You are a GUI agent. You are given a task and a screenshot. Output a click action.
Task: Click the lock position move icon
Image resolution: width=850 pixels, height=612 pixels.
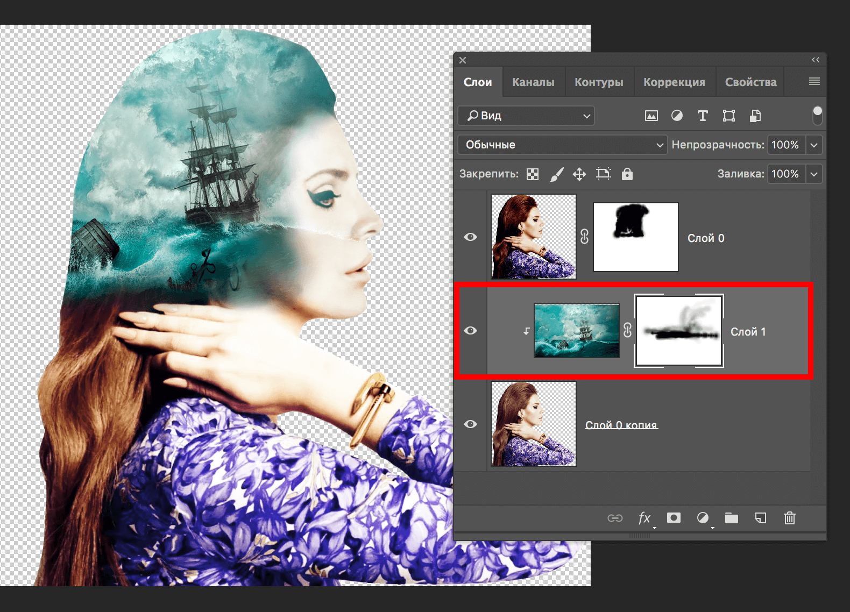(579, 174)
